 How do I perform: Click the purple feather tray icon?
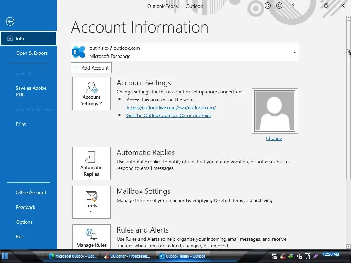[316, 256]
